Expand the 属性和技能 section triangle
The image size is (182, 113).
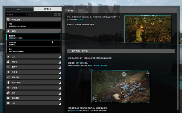tap(59, 83)
